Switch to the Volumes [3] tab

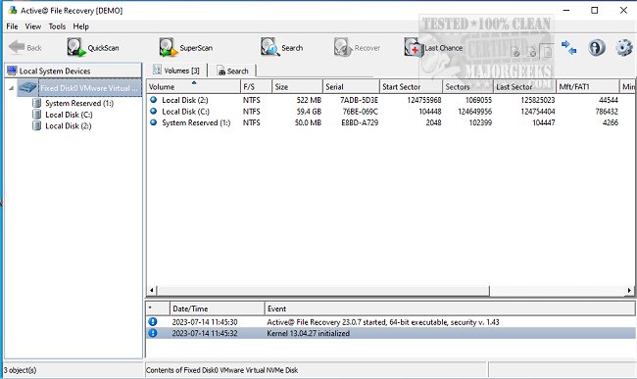pos(176,71)
